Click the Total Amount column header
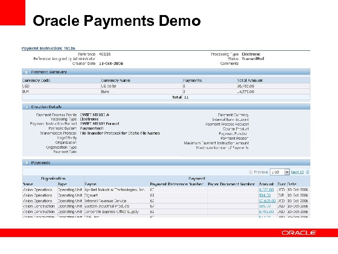Image resolution: width=338 pixels, height=254 pixels. [x=250, y=80]
